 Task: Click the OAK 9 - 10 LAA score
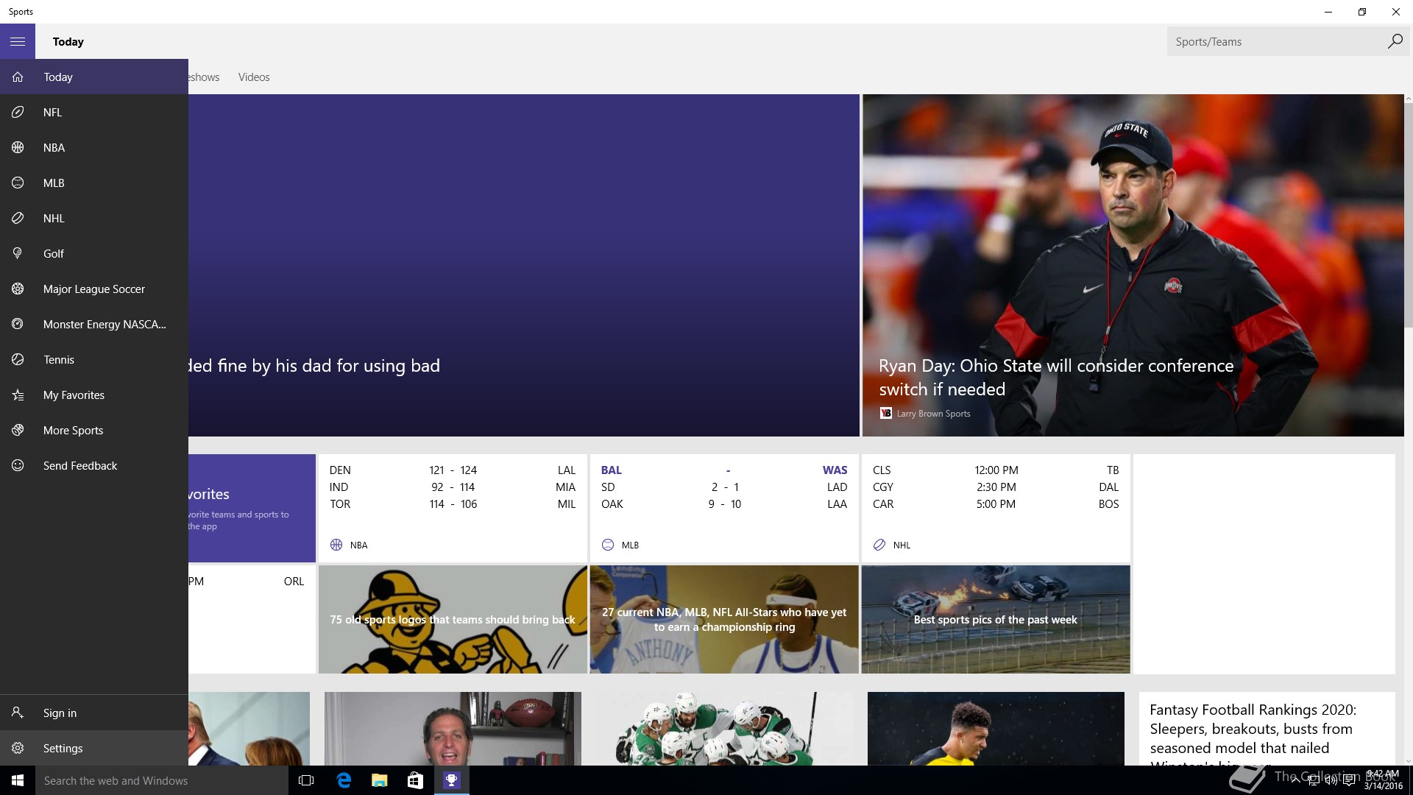(x=724, y=504)
